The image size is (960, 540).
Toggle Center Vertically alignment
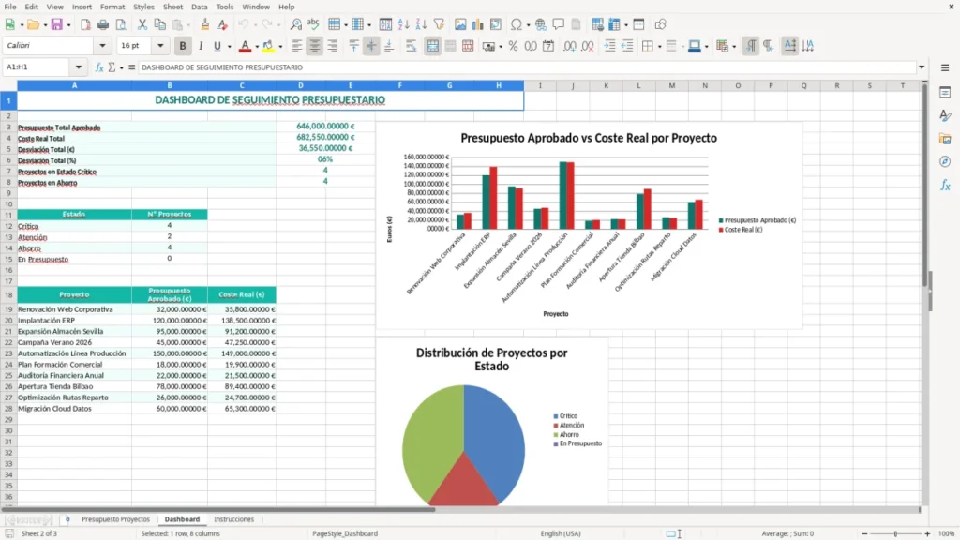pos(371,46)
